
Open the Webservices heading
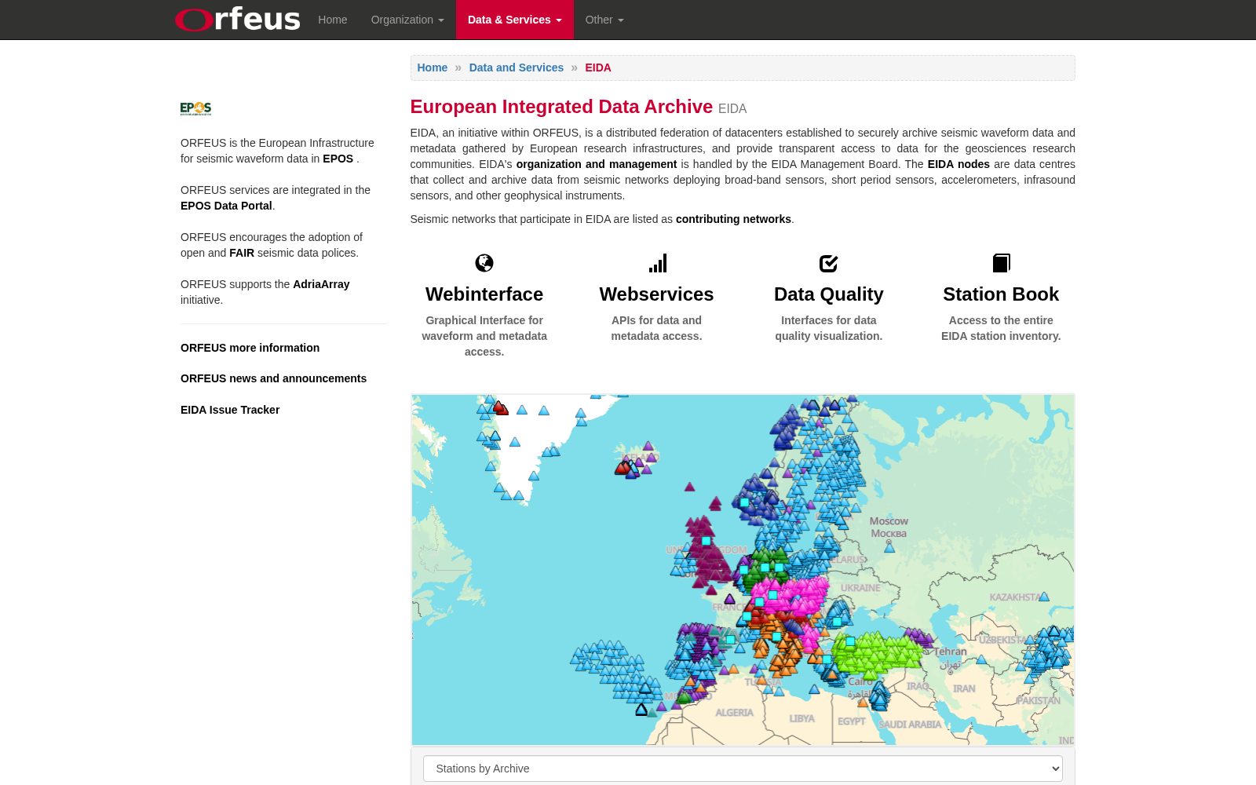(657, 294)
